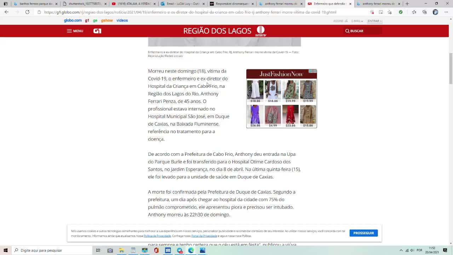The image size is (453, 255).
Task: Open browser settings three-dots menu
Action: (446, 12)
